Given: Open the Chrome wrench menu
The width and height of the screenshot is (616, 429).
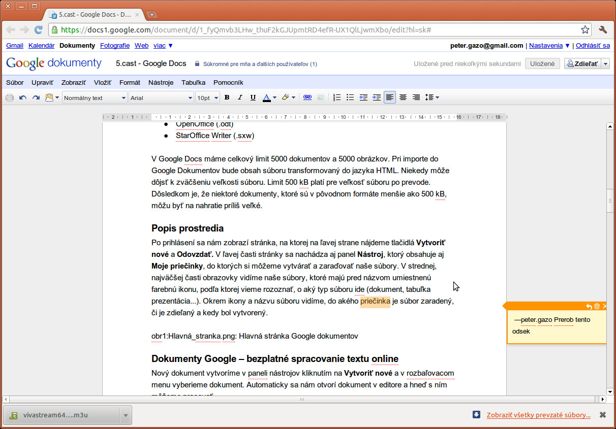Looking at the screenshot, I should point(603,29).
